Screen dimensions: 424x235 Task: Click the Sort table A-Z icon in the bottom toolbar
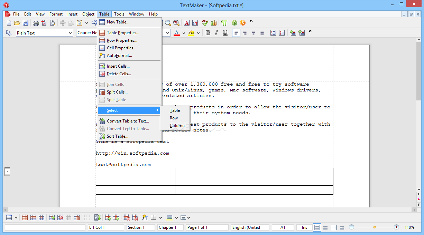click(x=98, y=217)
